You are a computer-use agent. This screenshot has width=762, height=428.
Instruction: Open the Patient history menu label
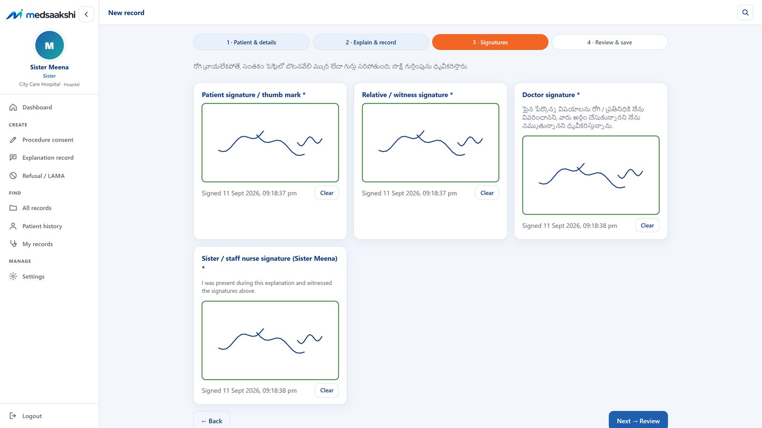pyautogui.click(x=42, y=226)
